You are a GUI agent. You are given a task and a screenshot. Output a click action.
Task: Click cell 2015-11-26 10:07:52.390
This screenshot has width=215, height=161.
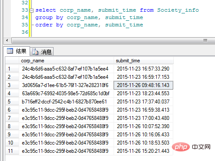[144, 126]
